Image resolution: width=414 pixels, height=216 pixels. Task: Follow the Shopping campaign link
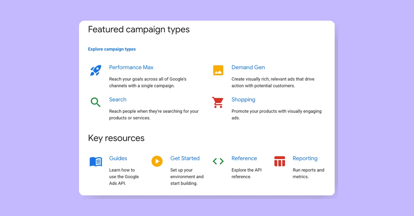[243, 100]
